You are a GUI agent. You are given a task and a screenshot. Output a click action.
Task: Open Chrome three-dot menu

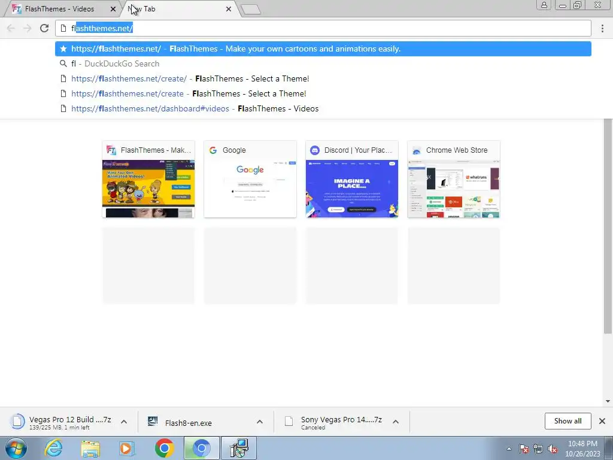[x=602, y=28]
